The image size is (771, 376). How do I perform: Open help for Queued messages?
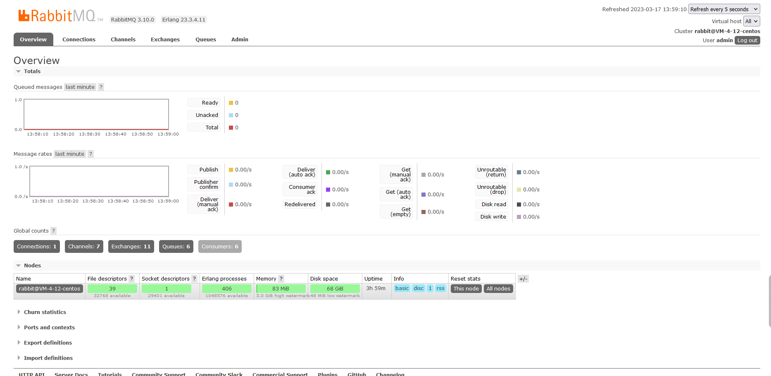101,87
